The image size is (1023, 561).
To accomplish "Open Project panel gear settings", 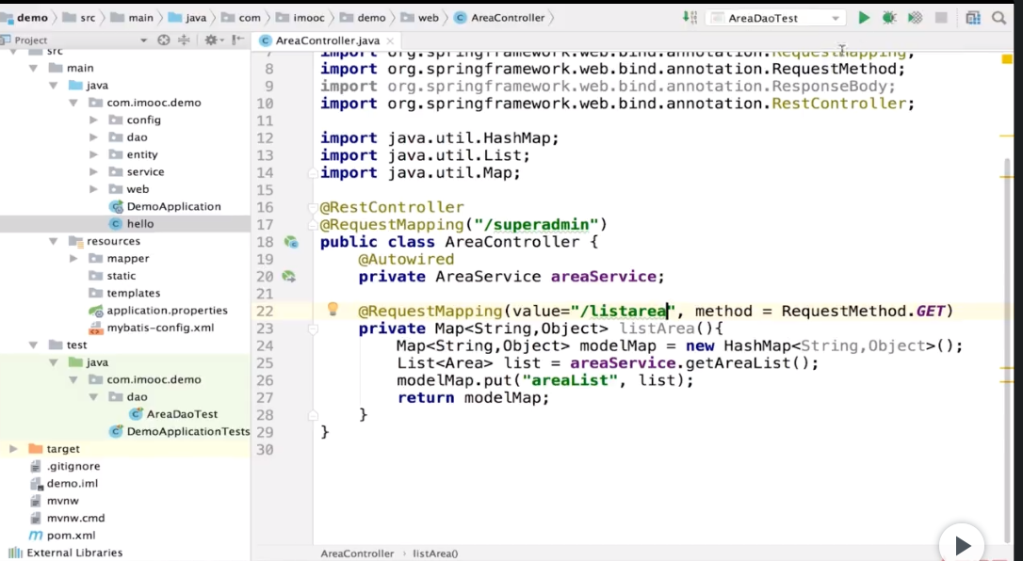I will (x=211, y=40).
